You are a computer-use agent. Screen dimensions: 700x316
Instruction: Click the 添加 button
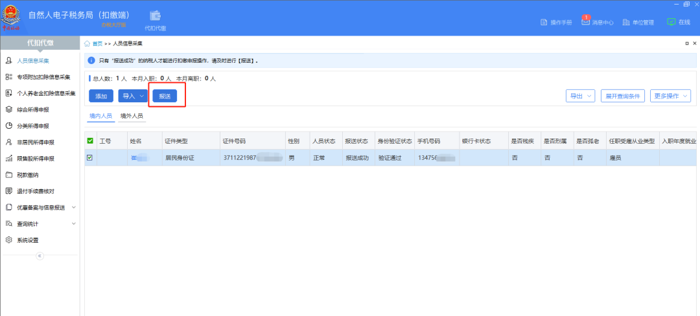[101, 96]
